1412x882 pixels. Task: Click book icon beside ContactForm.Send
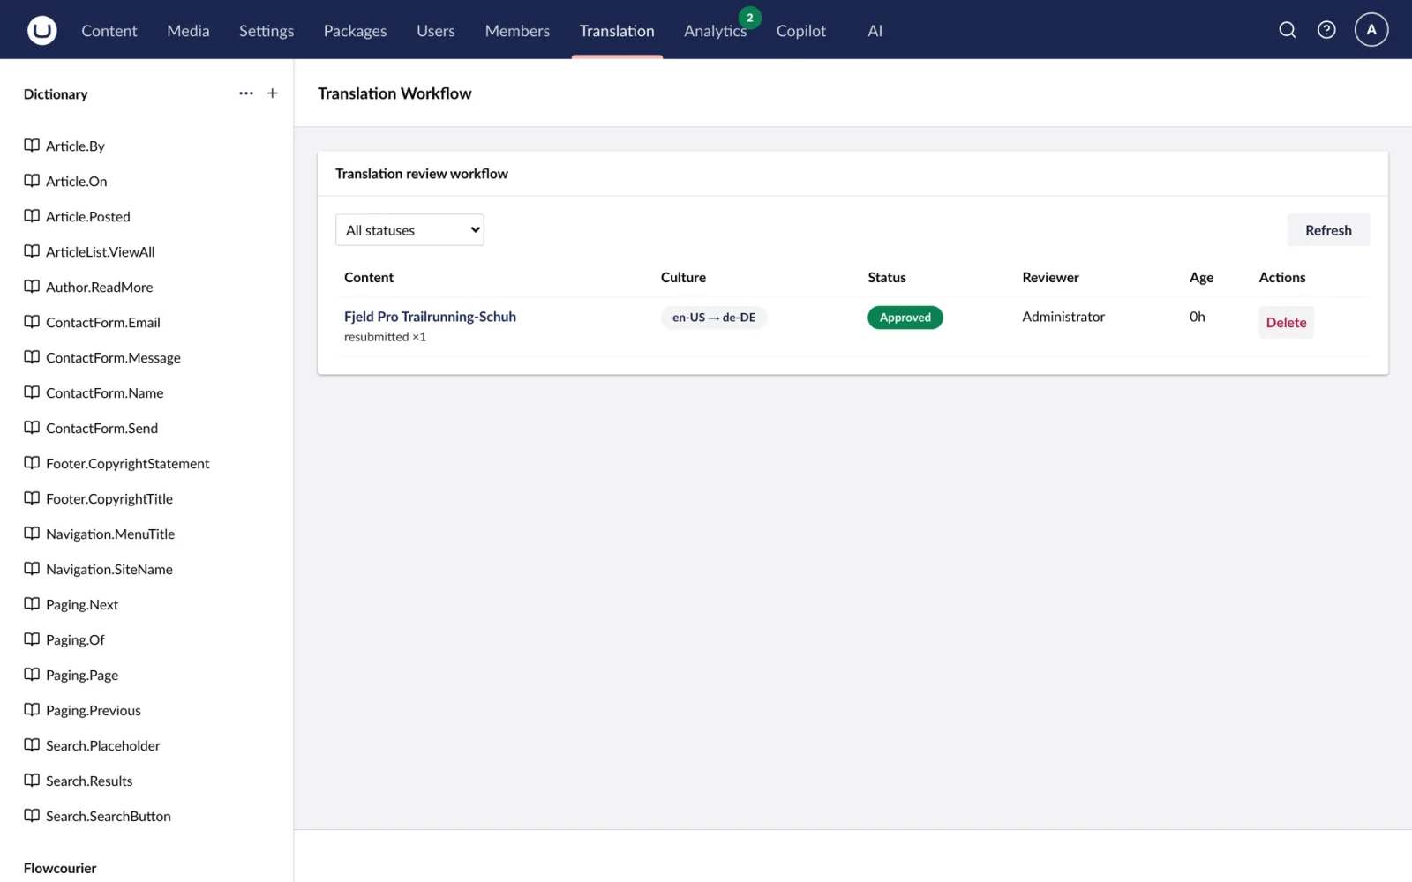[32, 428]
